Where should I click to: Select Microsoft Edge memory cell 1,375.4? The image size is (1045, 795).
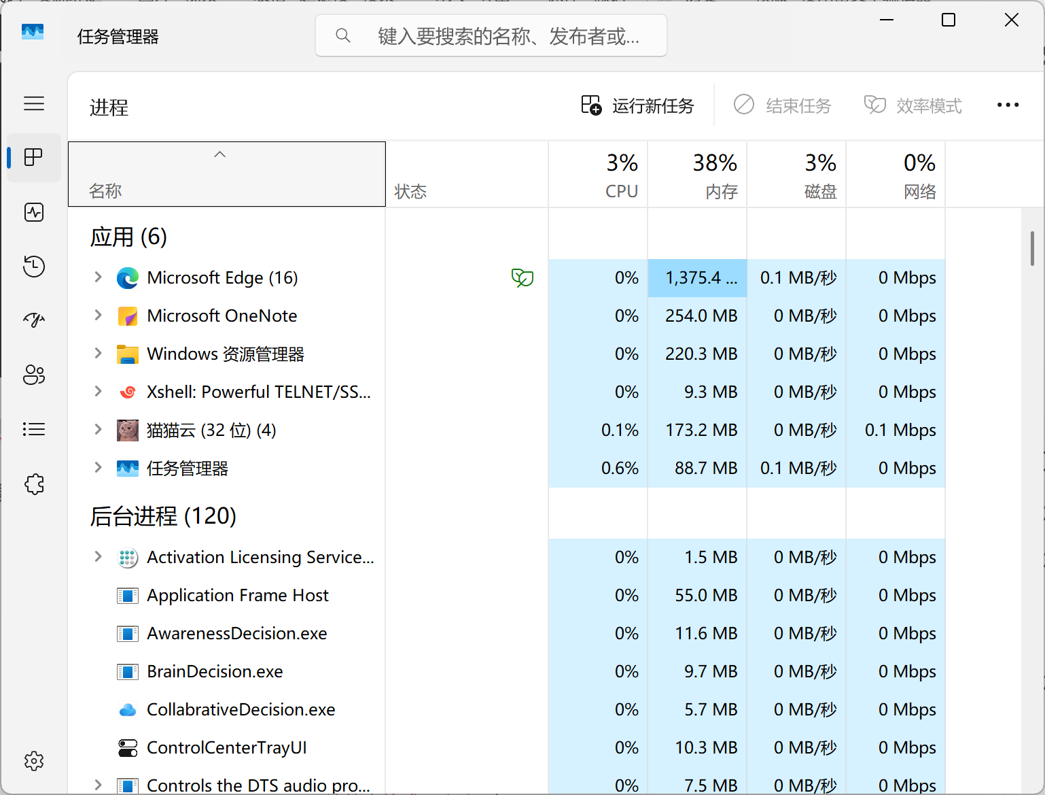(x=697, y=278)
